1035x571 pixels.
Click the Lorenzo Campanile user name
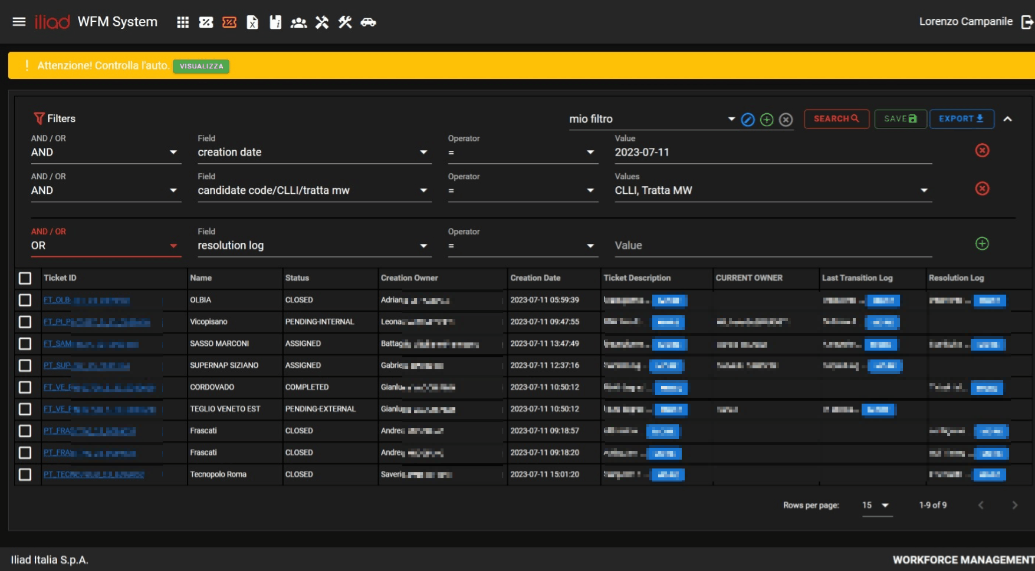pyautogui.click(x=965, y=22)
